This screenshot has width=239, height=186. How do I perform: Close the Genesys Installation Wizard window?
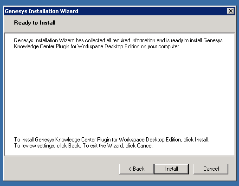[x=231, y=11]
